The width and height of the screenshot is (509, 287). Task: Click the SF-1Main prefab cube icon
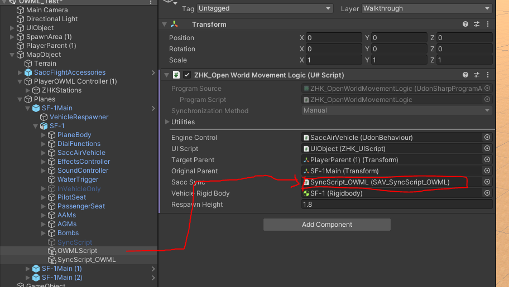point(36,108)
